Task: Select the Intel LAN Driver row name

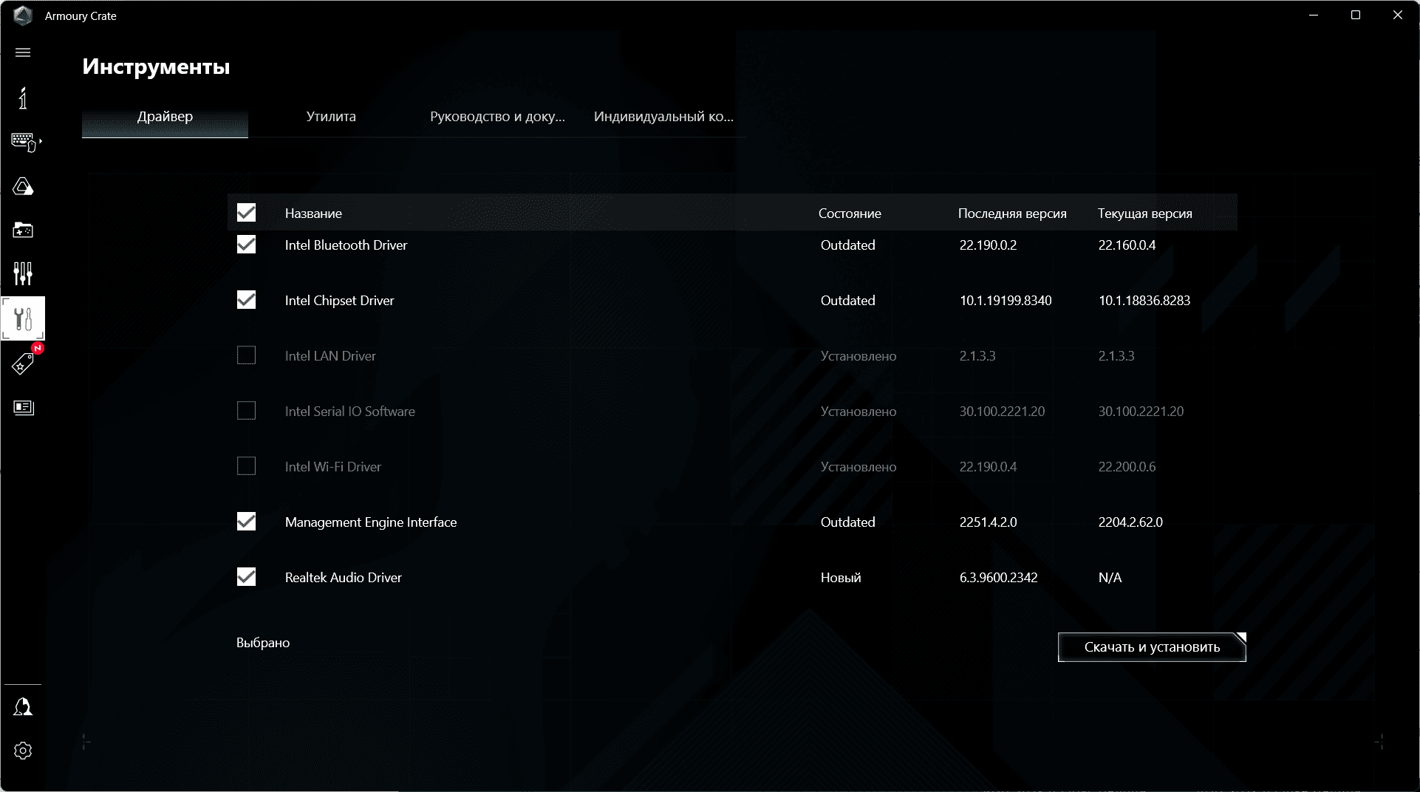Action: [x=330, y=356]
